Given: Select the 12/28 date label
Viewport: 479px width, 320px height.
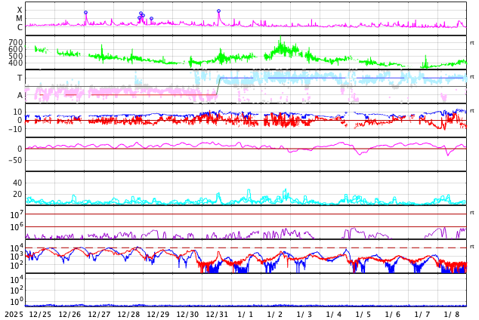Looking at the screenshot, I should 128,314.
